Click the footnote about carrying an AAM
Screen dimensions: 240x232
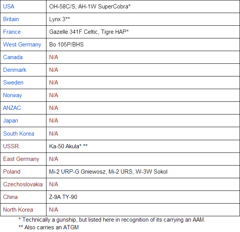pyautogui.click(x=112, y=220)
